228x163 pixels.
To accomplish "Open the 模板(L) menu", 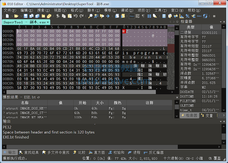I will click(x=110, y=10).
